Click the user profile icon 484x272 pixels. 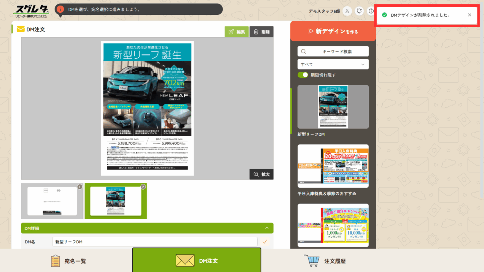click(x=347, y=11)
